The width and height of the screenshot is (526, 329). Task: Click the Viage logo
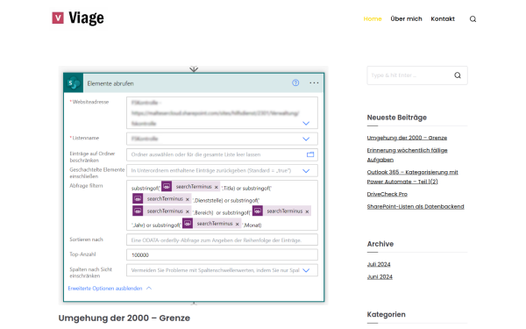tap(78, 18)
